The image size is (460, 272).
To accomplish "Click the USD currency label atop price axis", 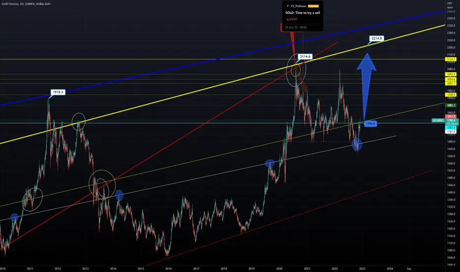I will pos(450,3).
